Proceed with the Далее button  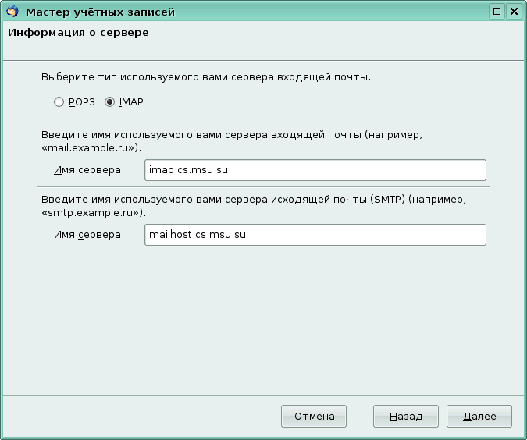click(479, 417)
